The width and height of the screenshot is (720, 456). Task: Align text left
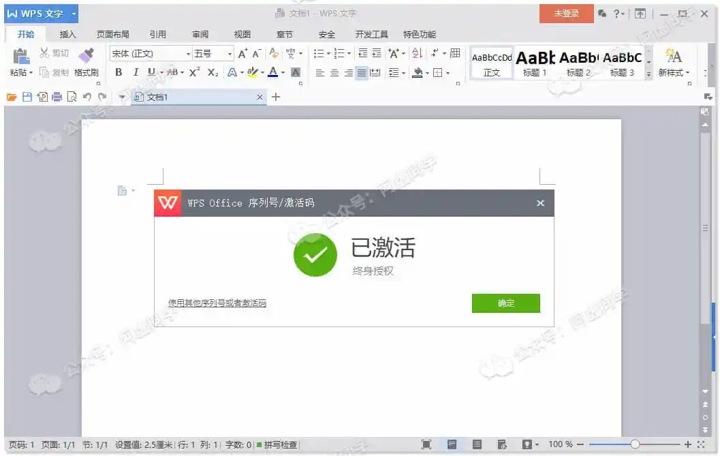point(320,73)
